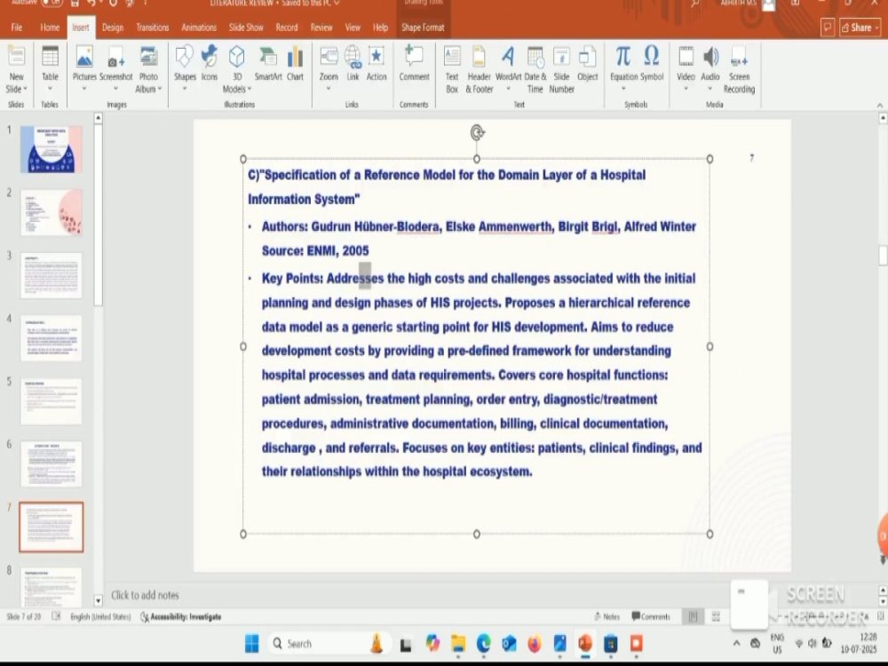Insert a SmartArt graphic
888x666 pixels.
point(268,63)
